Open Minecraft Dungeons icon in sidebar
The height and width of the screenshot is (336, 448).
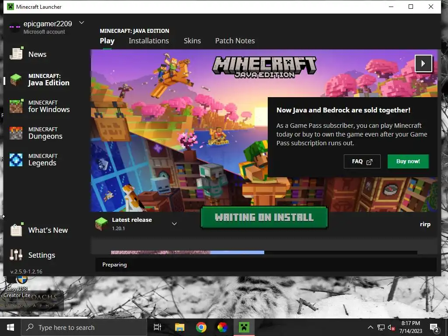(16, 133)
